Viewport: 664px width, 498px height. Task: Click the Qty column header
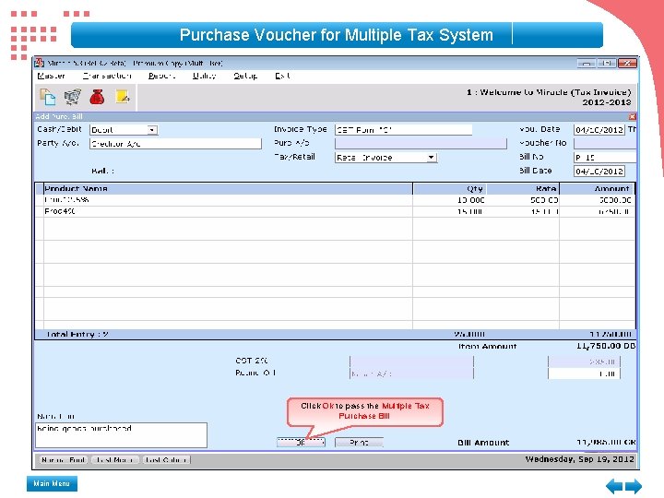click(x=449, y=189)
